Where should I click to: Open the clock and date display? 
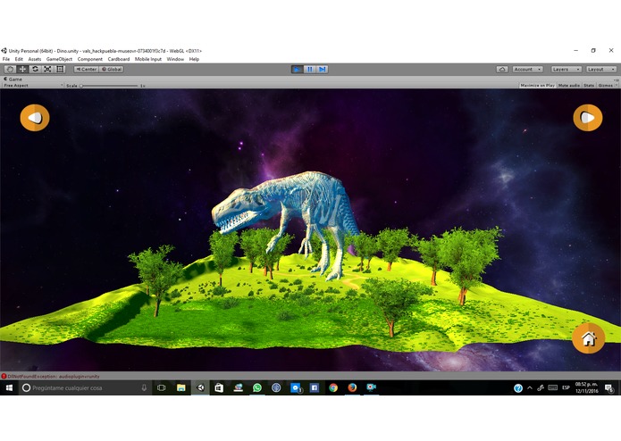tap(586, 387)
